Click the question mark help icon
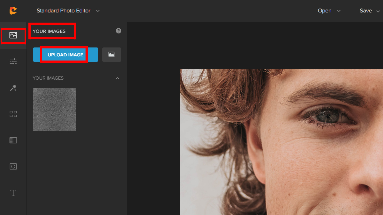Viewport: 383px width, 215px height. point(118,31)
